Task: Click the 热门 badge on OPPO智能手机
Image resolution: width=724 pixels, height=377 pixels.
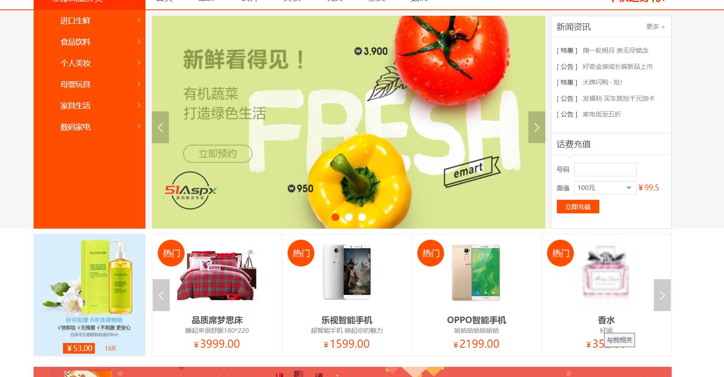Action: point(430,253)
